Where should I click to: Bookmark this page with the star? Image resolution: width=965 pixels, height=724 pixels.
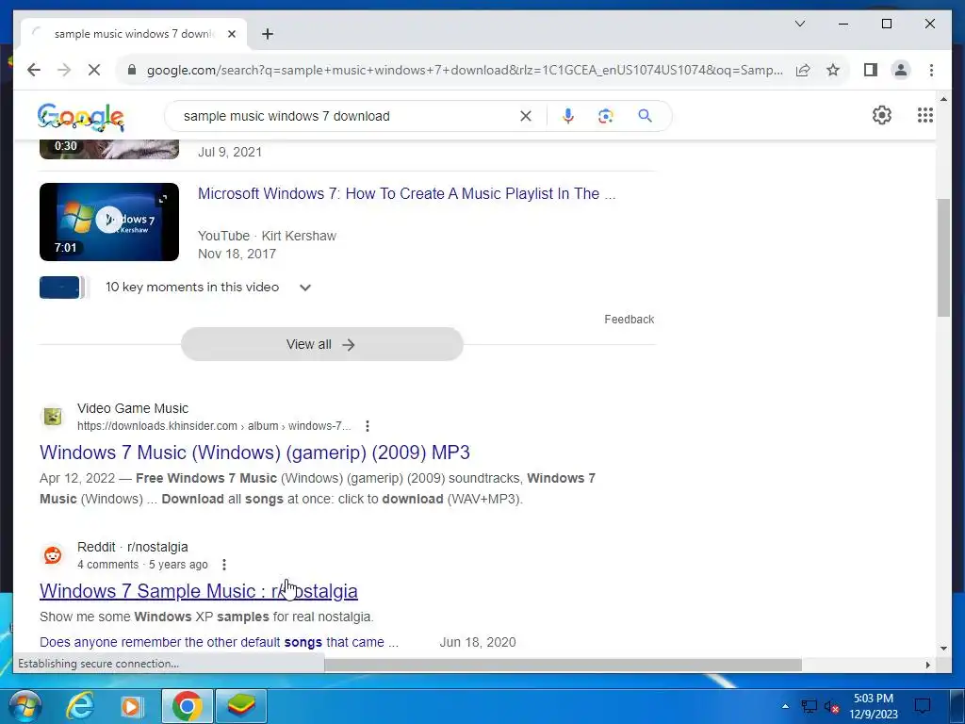click(x=833, y=70)
